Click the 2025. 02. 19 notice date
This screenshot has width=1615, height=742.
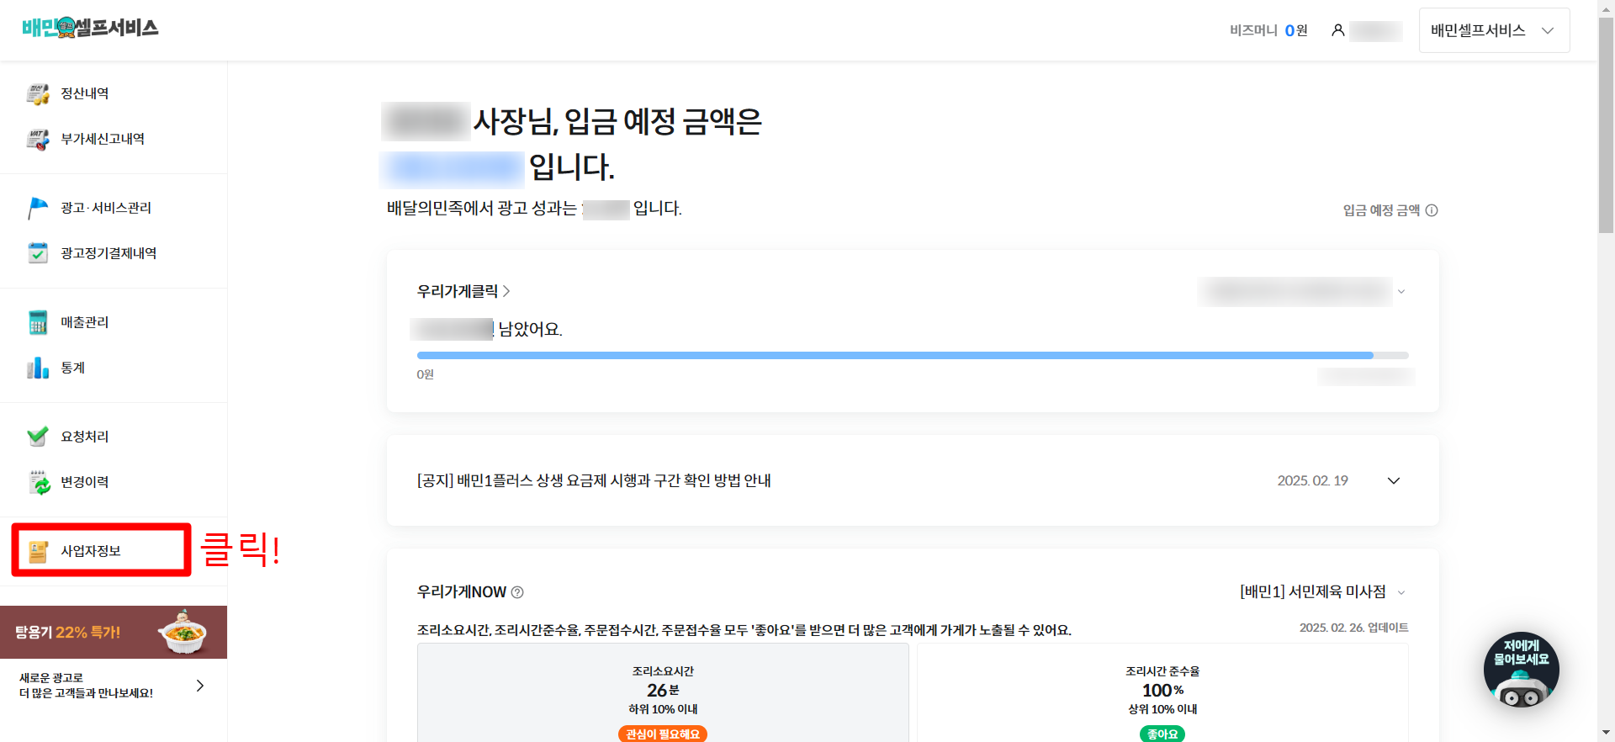[1312, 481]
